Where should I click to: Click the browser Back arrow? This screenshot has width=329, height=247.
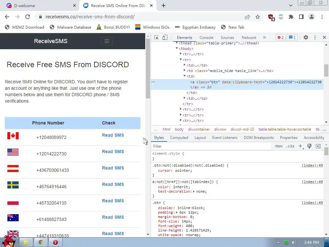(x=7, y=17)
